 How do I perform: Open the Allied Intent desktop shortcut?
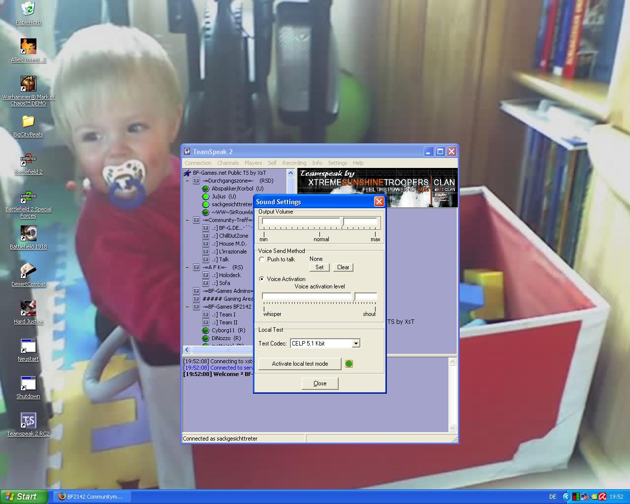pyautogui.click(x=28, y=46)
